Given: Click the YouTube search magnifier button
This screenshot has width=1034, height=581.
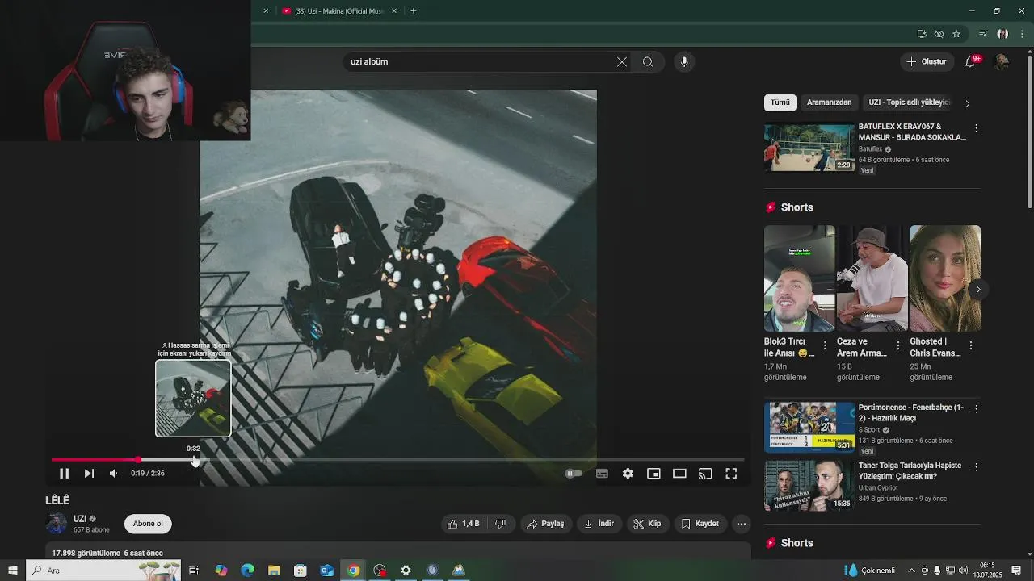Looking at the screenshot, I should (x=648, y=62).
